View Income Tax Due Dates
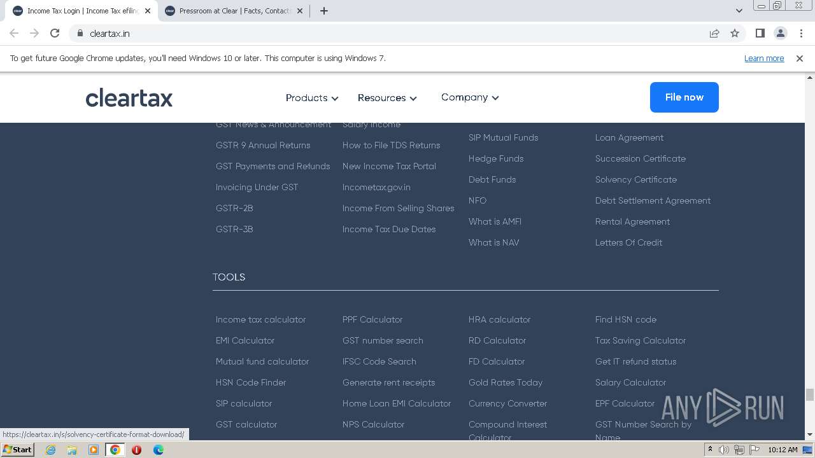The image size is (815, 458). point(389,229)
